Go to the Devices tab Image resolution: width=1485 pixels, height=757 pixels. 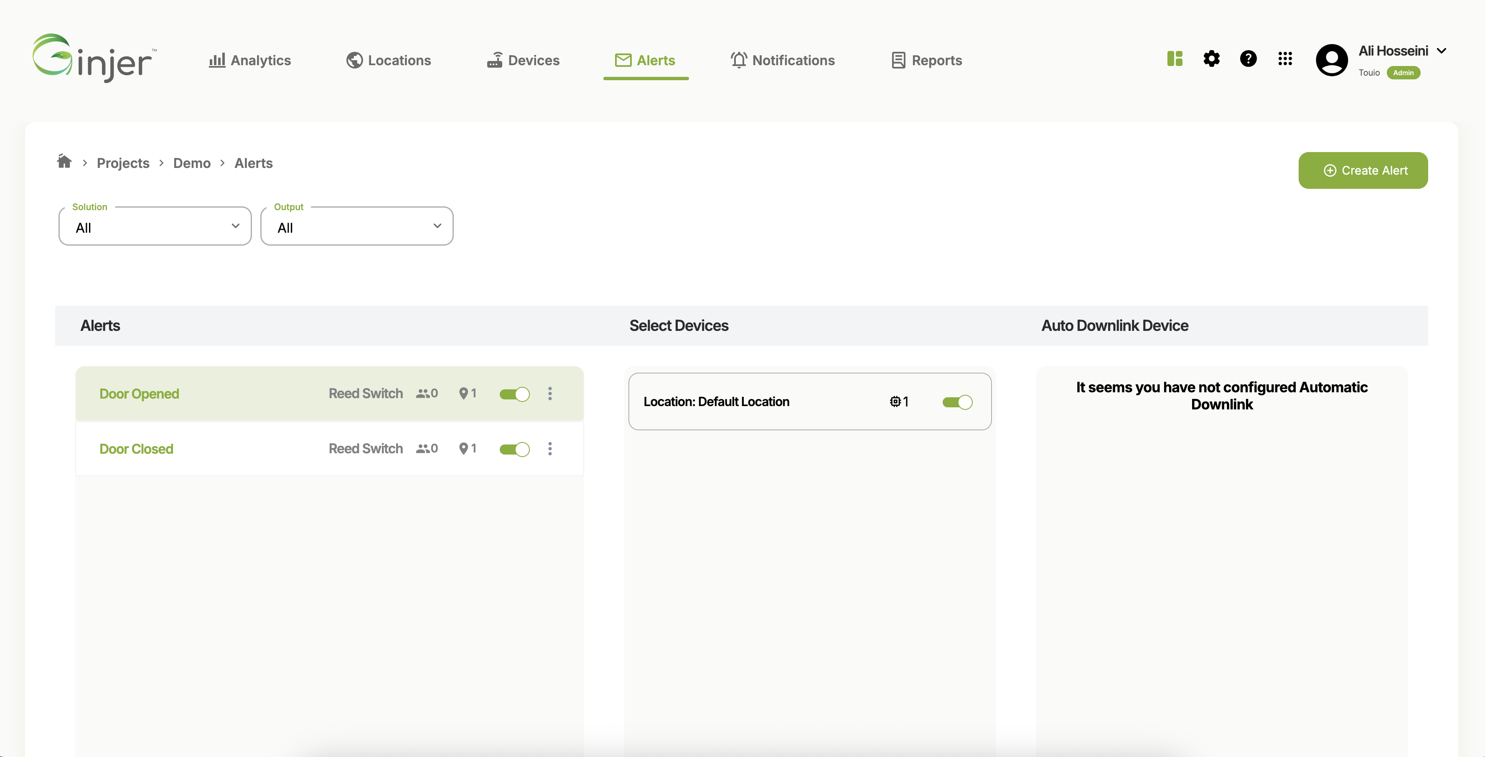coord(523,61)
